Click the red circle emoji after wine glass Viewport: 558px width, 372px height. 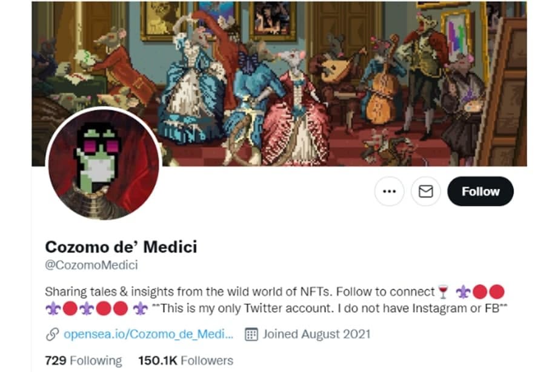(x=480, y=291)
